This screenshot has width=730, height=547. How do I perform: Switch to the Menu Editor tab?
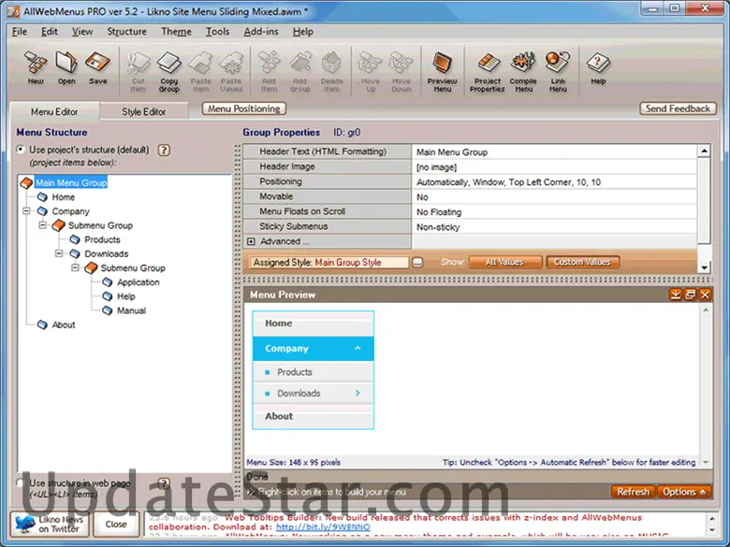pyautogui.click(x=54, y=111)
